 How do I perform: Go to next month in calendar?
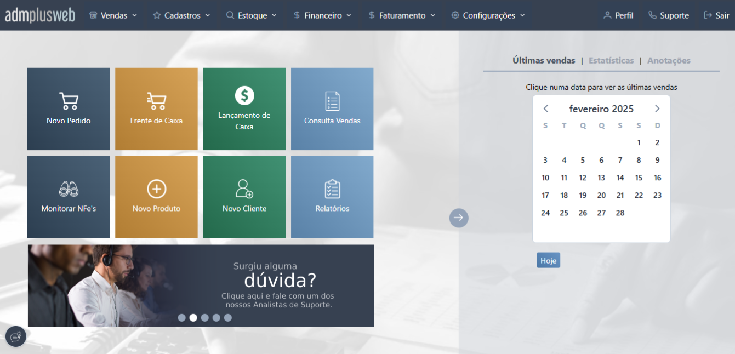657,109
